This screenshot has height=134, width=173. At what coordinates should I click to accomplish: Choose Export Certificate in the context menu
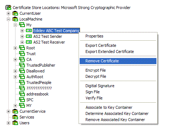click(x=118, y=45)
